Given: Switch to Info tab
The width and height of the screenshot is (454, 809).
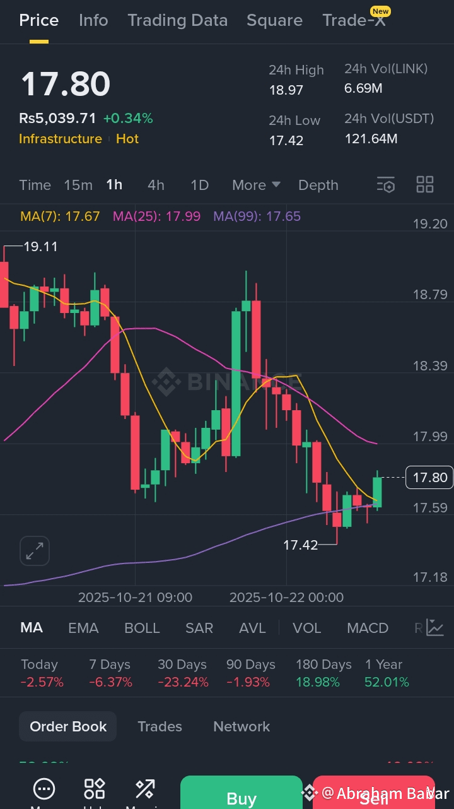Looking at the screenshot, I should point(93,20).
